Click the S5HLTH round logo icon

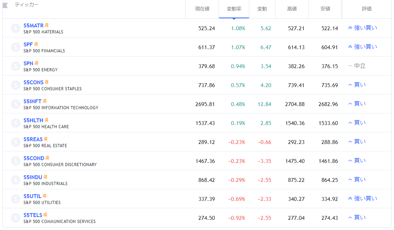(15, 123)
